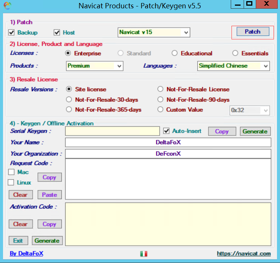Enable the Linux checkbox
280x263 pixels.
[x=11, y=182]
